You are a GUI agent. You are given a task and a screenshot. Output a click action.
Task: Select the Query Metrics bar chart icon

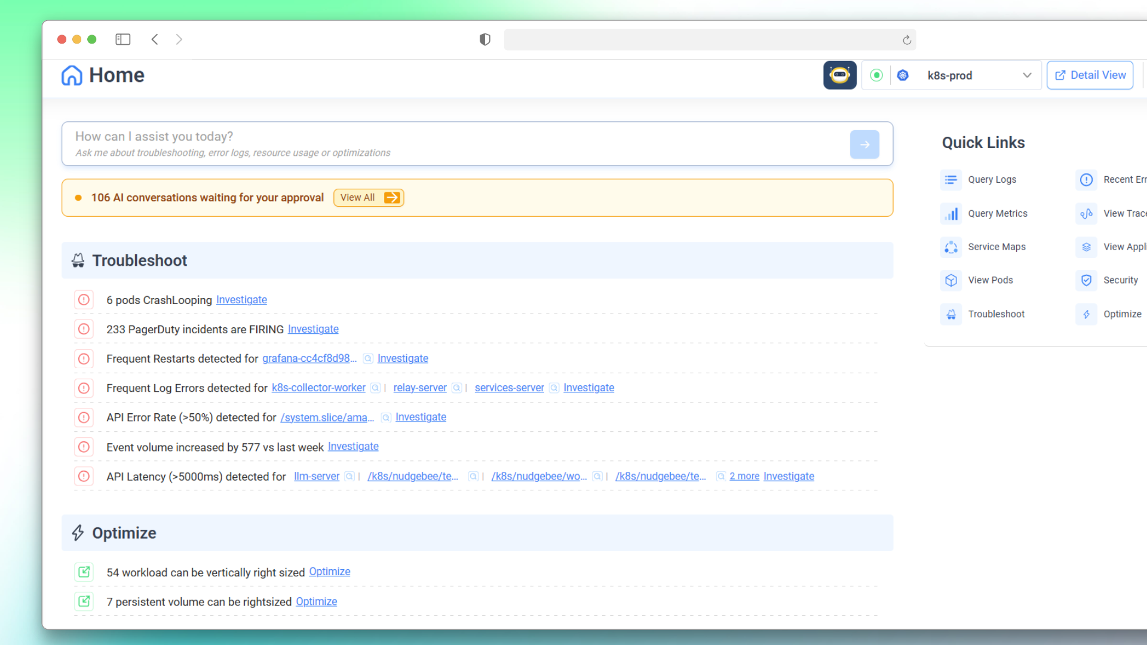point(951,213)
